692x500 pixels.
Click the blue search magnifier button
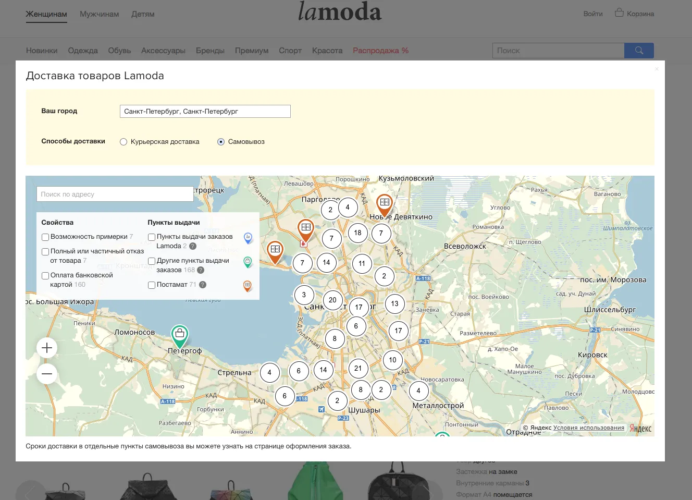(639, 51)
